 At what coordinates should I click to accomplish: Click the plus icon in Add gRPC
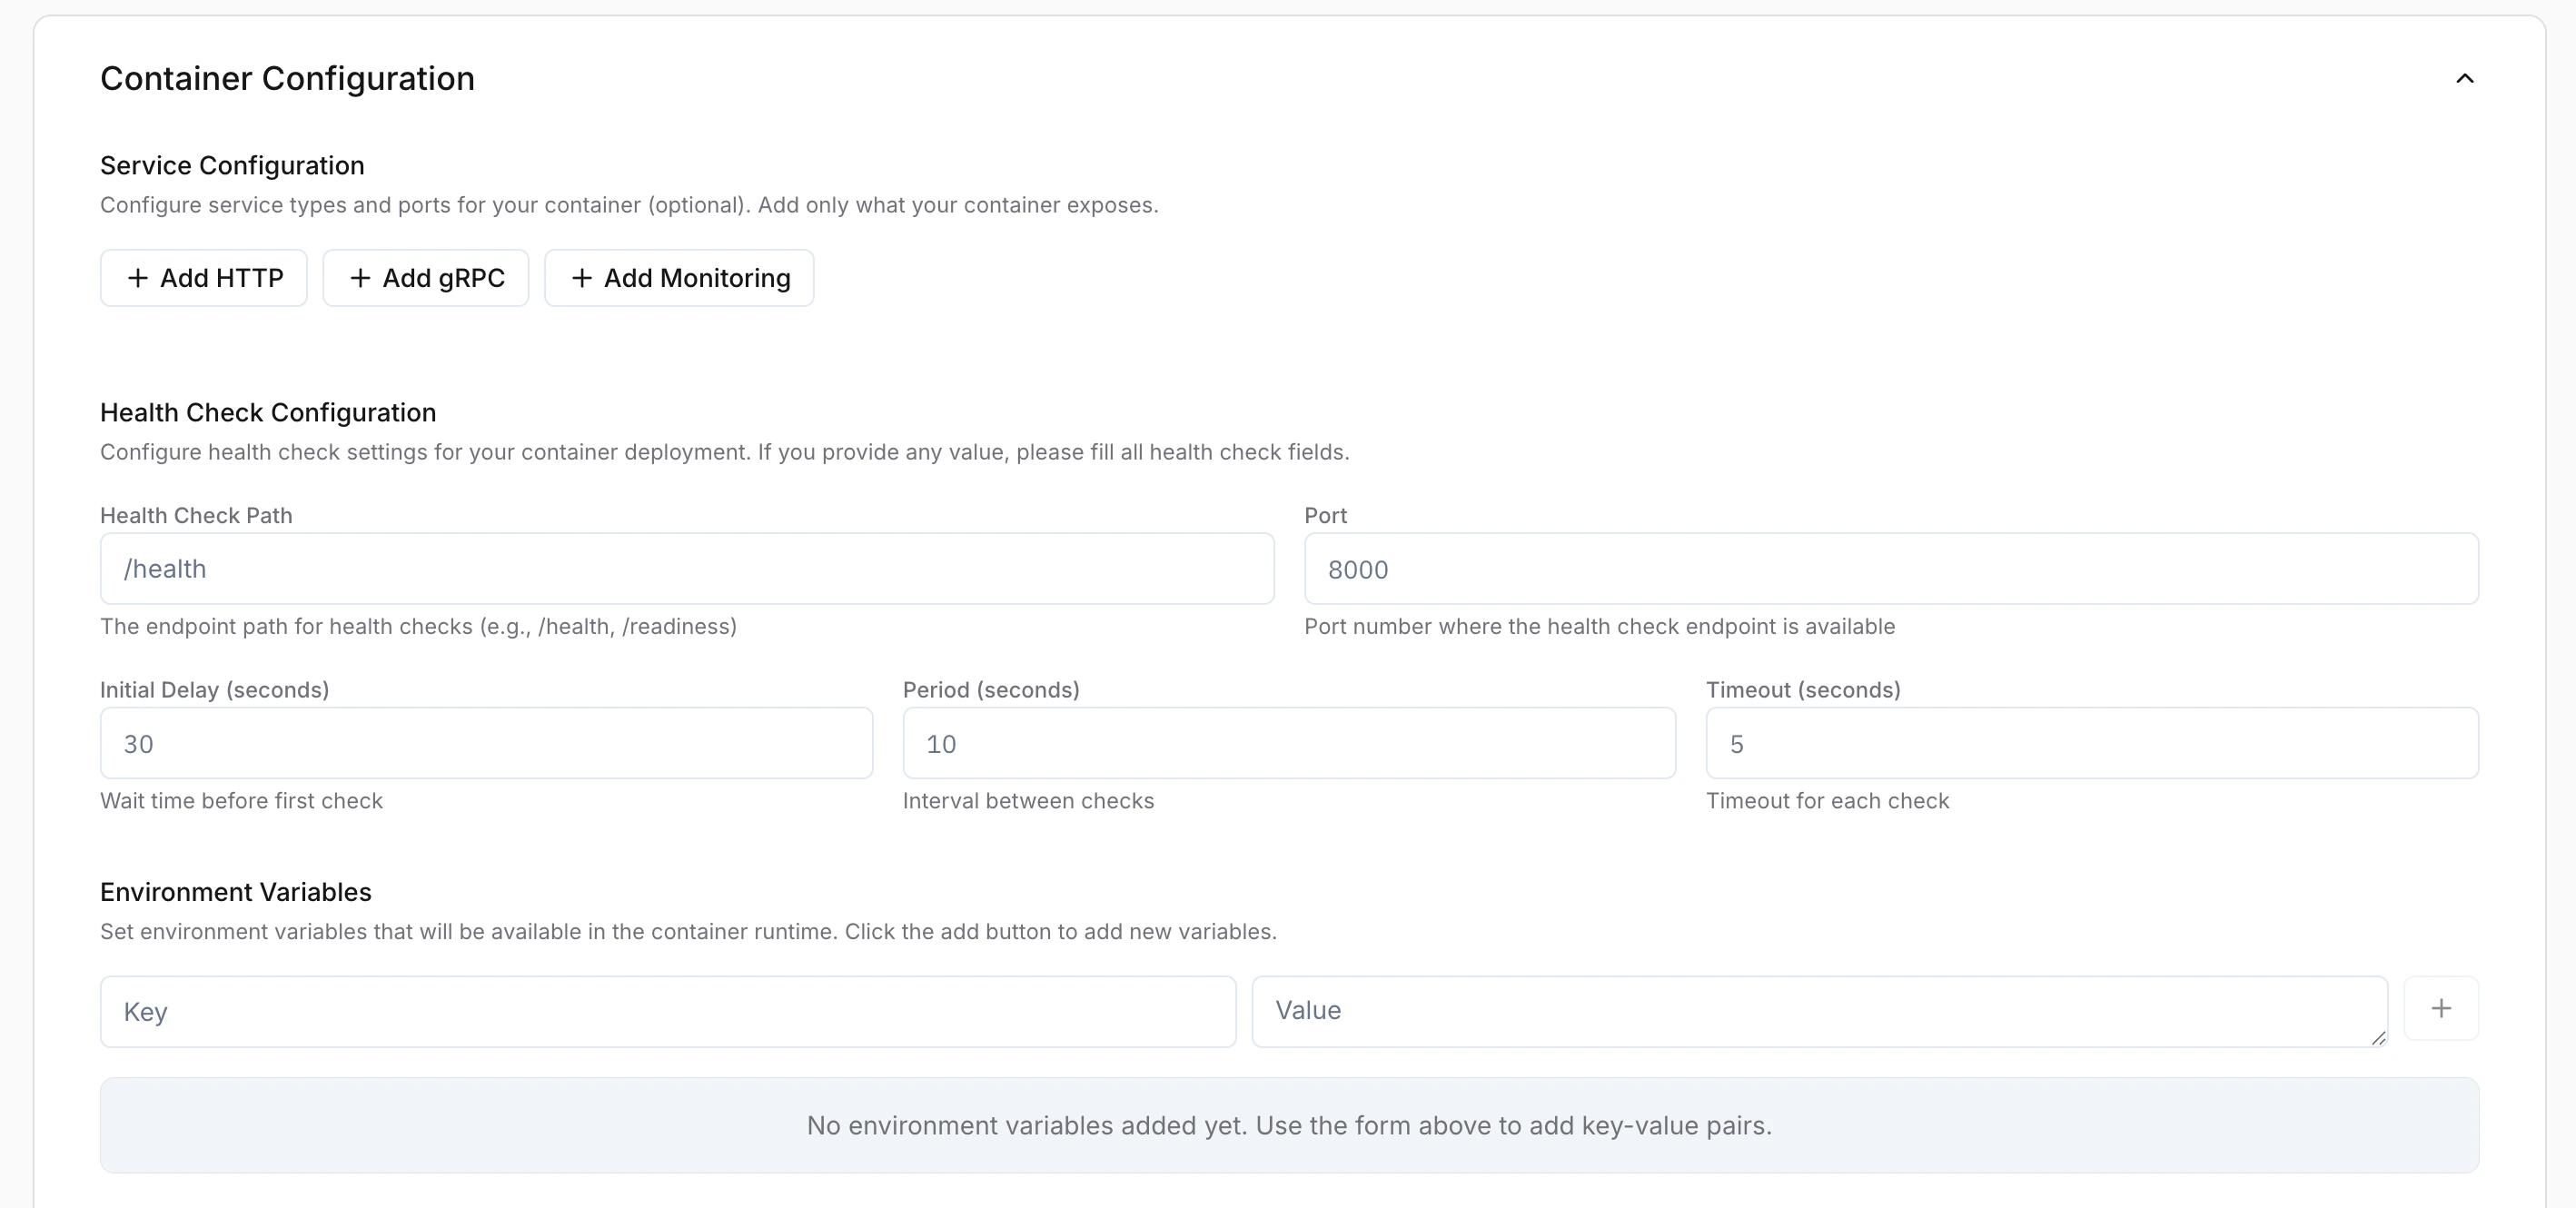pos(360,278)
